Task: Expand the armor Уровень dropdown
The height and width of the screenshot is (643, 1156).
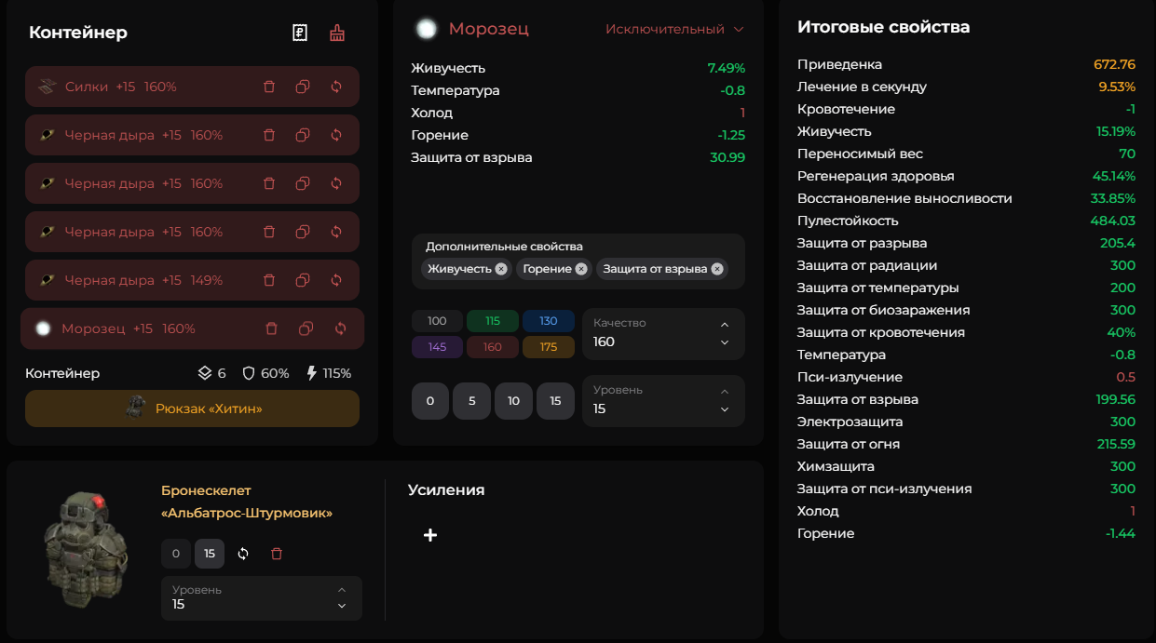Action: (x=261, y=597)
